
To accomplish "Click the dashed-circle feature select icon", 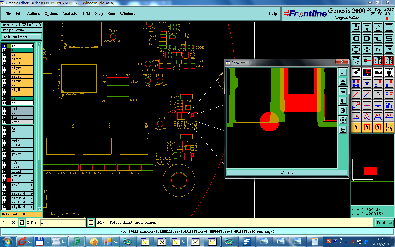I will 389,72.
